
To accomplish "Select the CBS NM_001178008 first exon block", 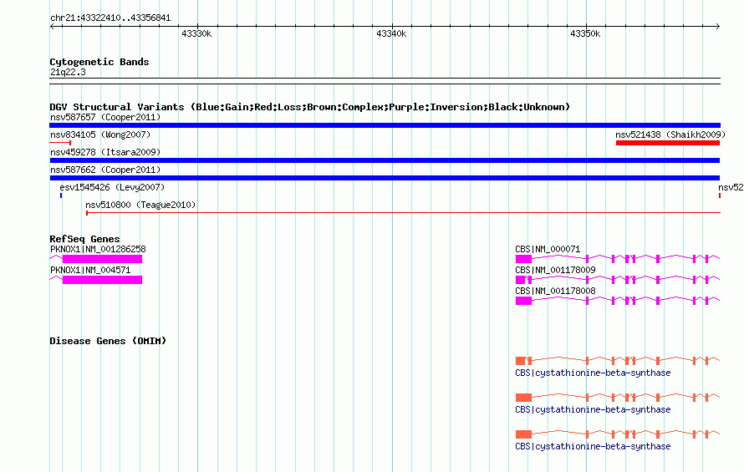I will [x=523, y=300].
